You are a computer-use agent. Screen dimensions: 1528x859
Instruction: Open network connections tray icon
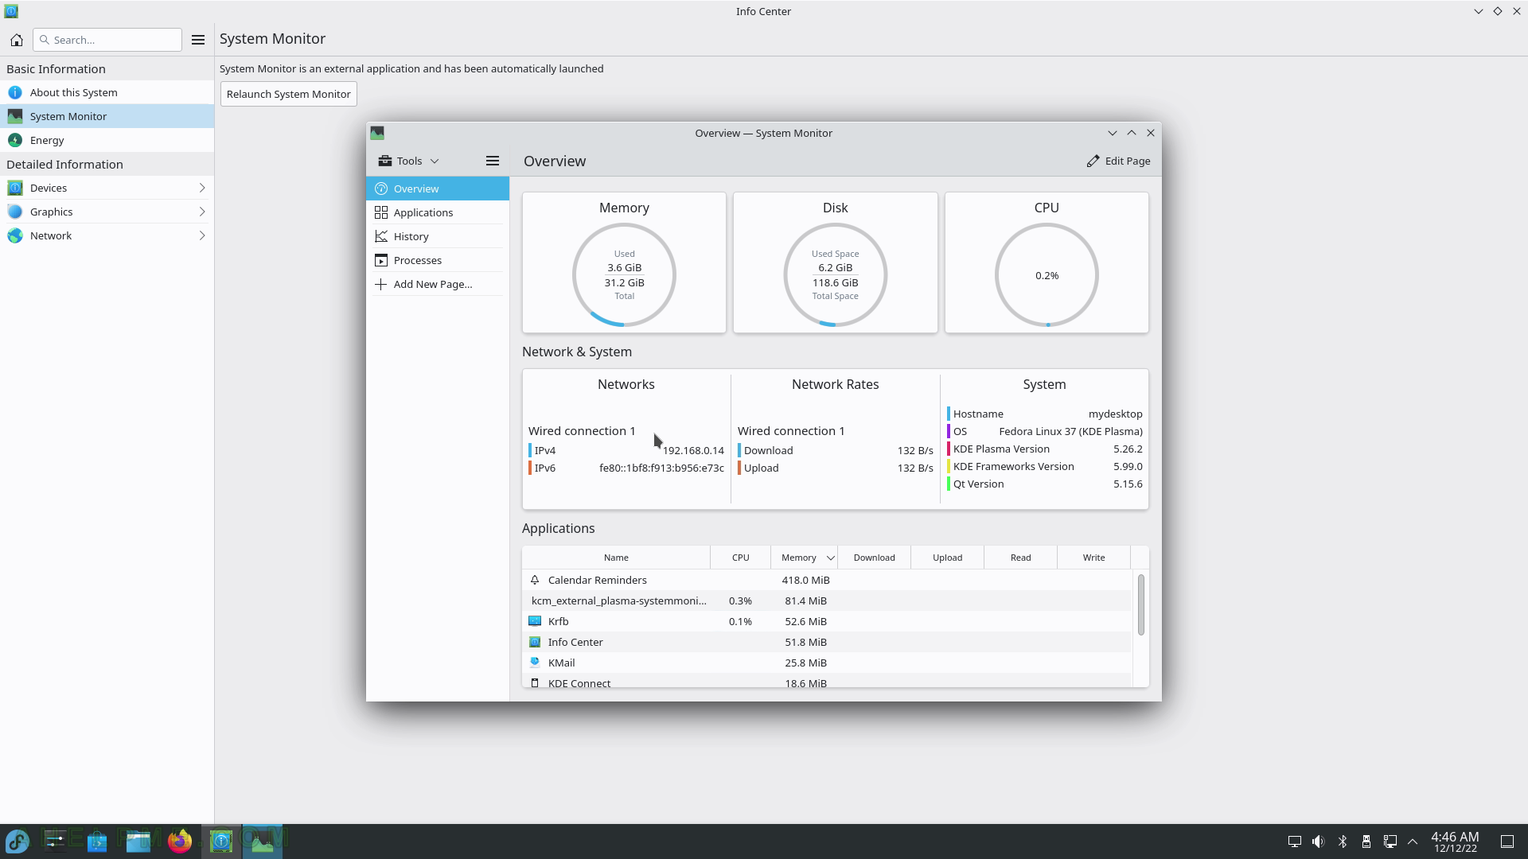(x=1390, y=842)
